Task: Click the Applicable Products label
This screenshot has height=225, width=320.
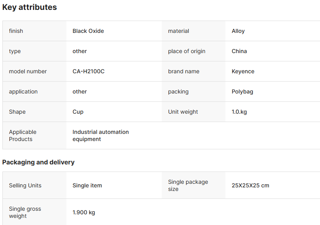Action: pyautogui.click(x=23, y=135)
